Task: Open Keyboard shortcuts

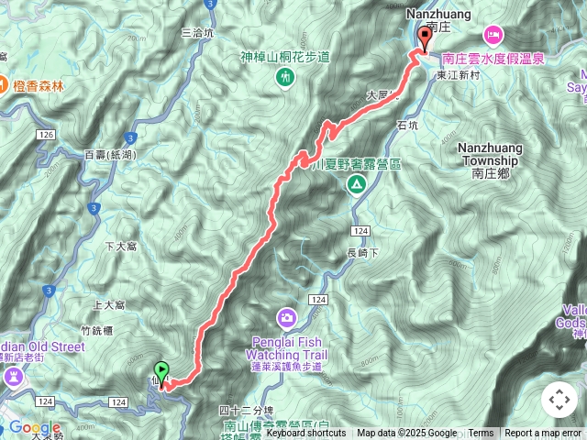Action: point(306,434)
